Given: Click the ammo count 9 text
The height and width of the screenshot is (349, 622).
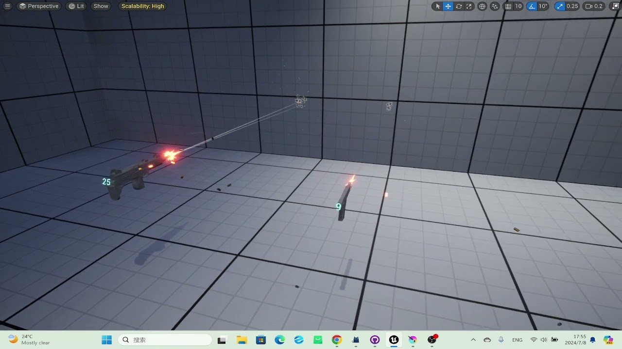Looking at the screenshot, I should point(339,207).
